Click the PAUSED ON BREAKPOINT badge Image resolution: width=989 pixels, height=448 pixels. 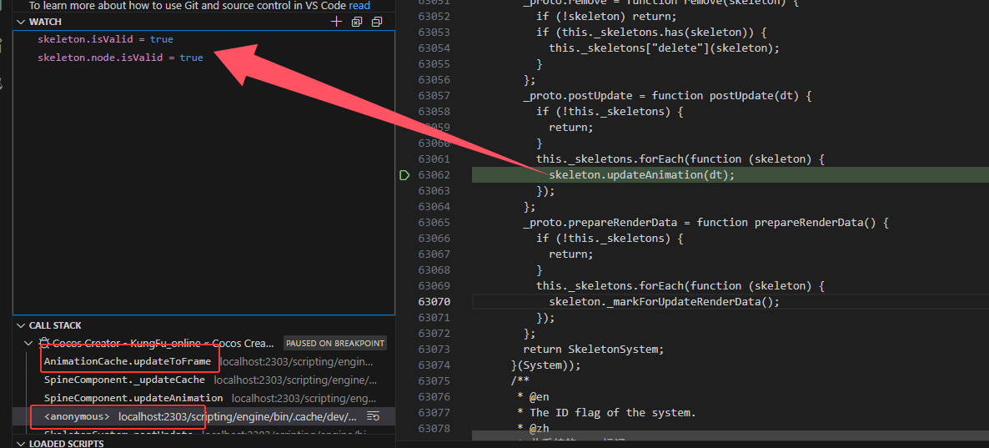[x=335, y=343]
